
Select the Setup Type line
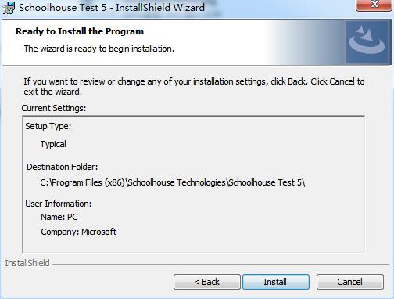click(x=48, y=127)
